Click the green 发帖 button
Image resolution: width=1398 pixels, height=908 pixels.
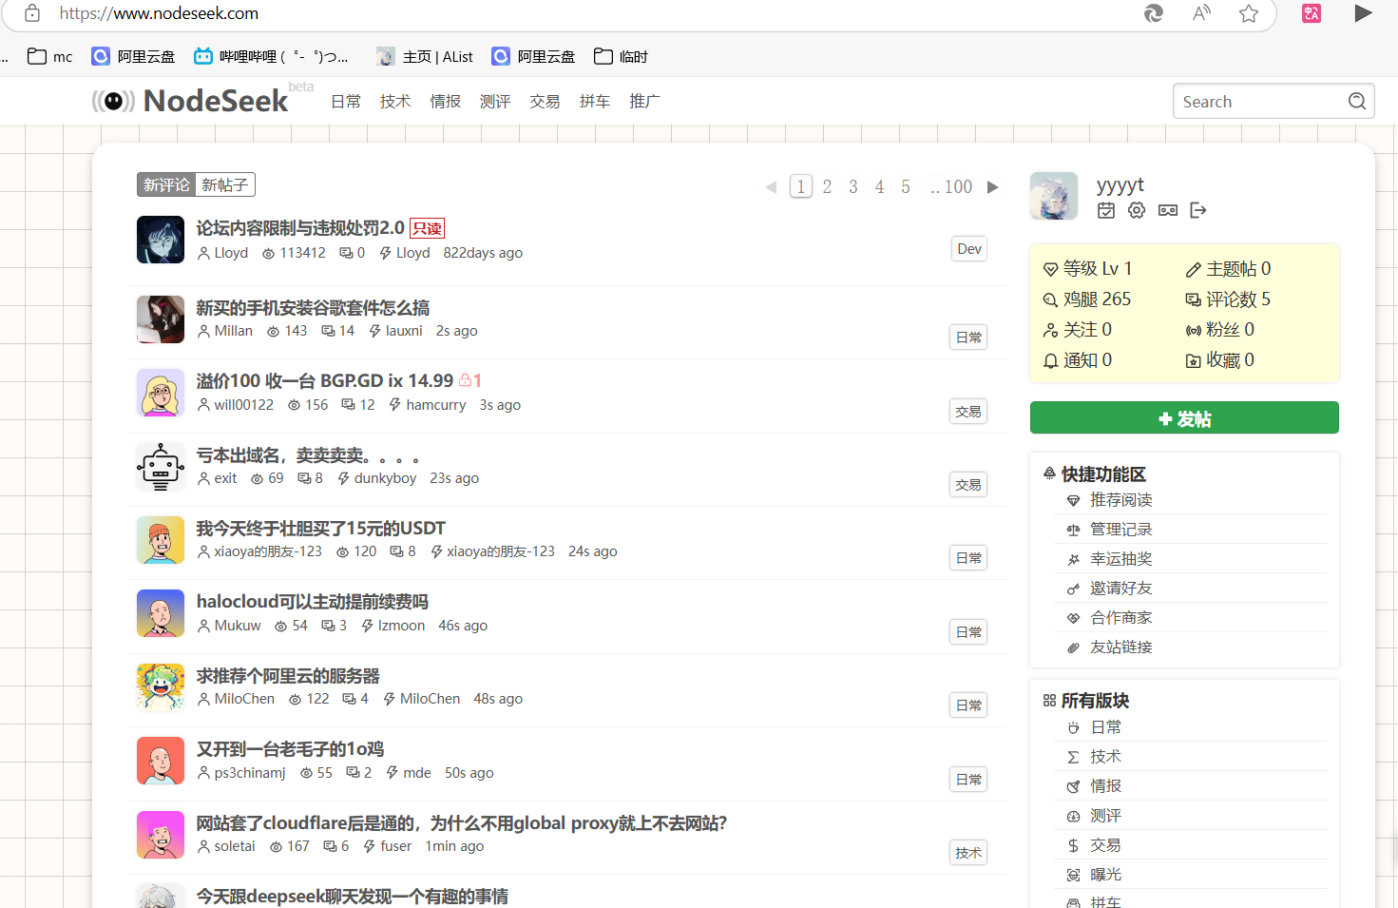1184,418
